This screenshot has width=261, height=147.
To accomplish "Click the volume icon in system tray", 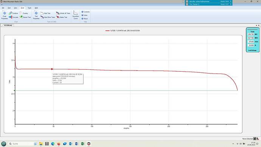I will point(241,144).
